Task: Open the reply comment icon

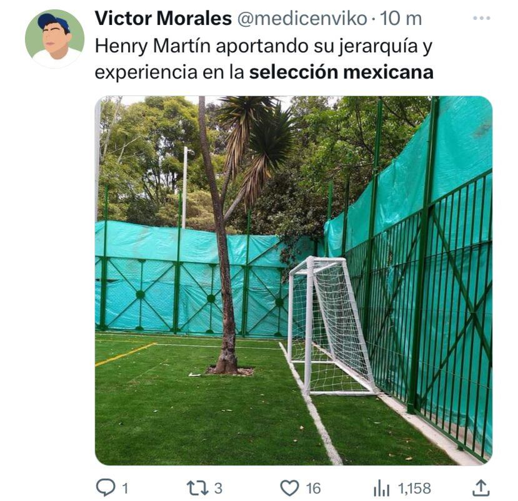Action: tap(106, 487)
